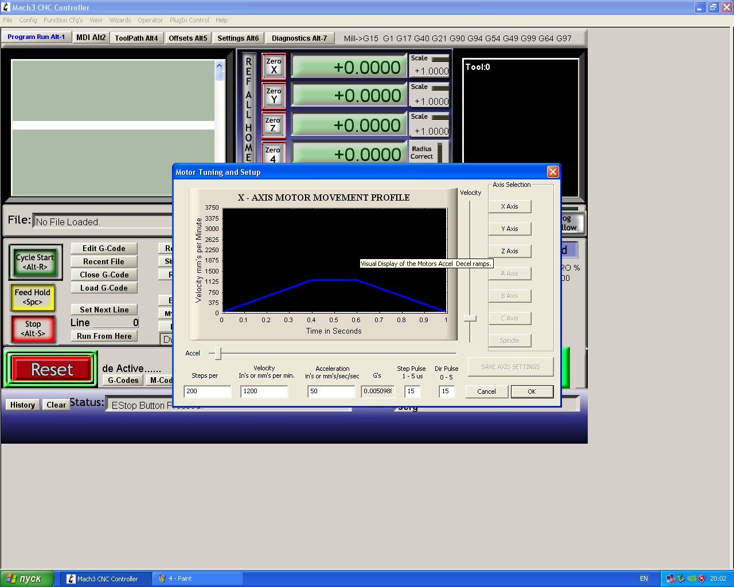Click the Accel slider handle
Viewport: 734px width, 587px height.
(218, 353)
